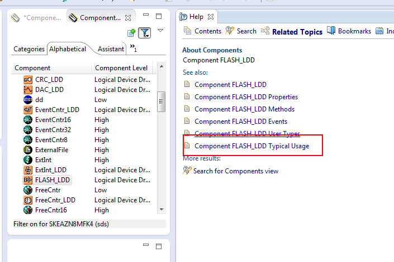Viewport: 394px width, 262px height.
Task: Click the Help view question-mark icon
Action: coord(183,17)
